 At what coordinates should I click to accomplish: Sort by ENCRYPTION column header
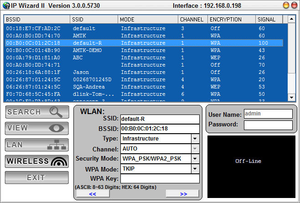(x=232, y=19)
